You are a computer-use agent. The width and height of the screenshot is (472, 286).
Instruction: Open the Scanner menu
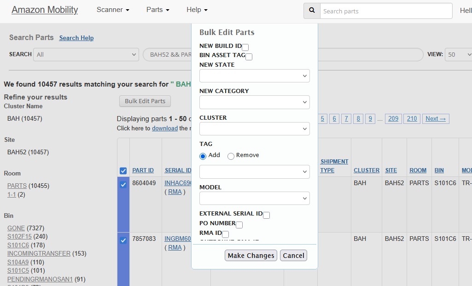(x=112, y=9)
